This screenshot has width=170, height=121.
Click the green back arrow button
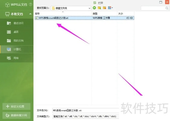94,8
